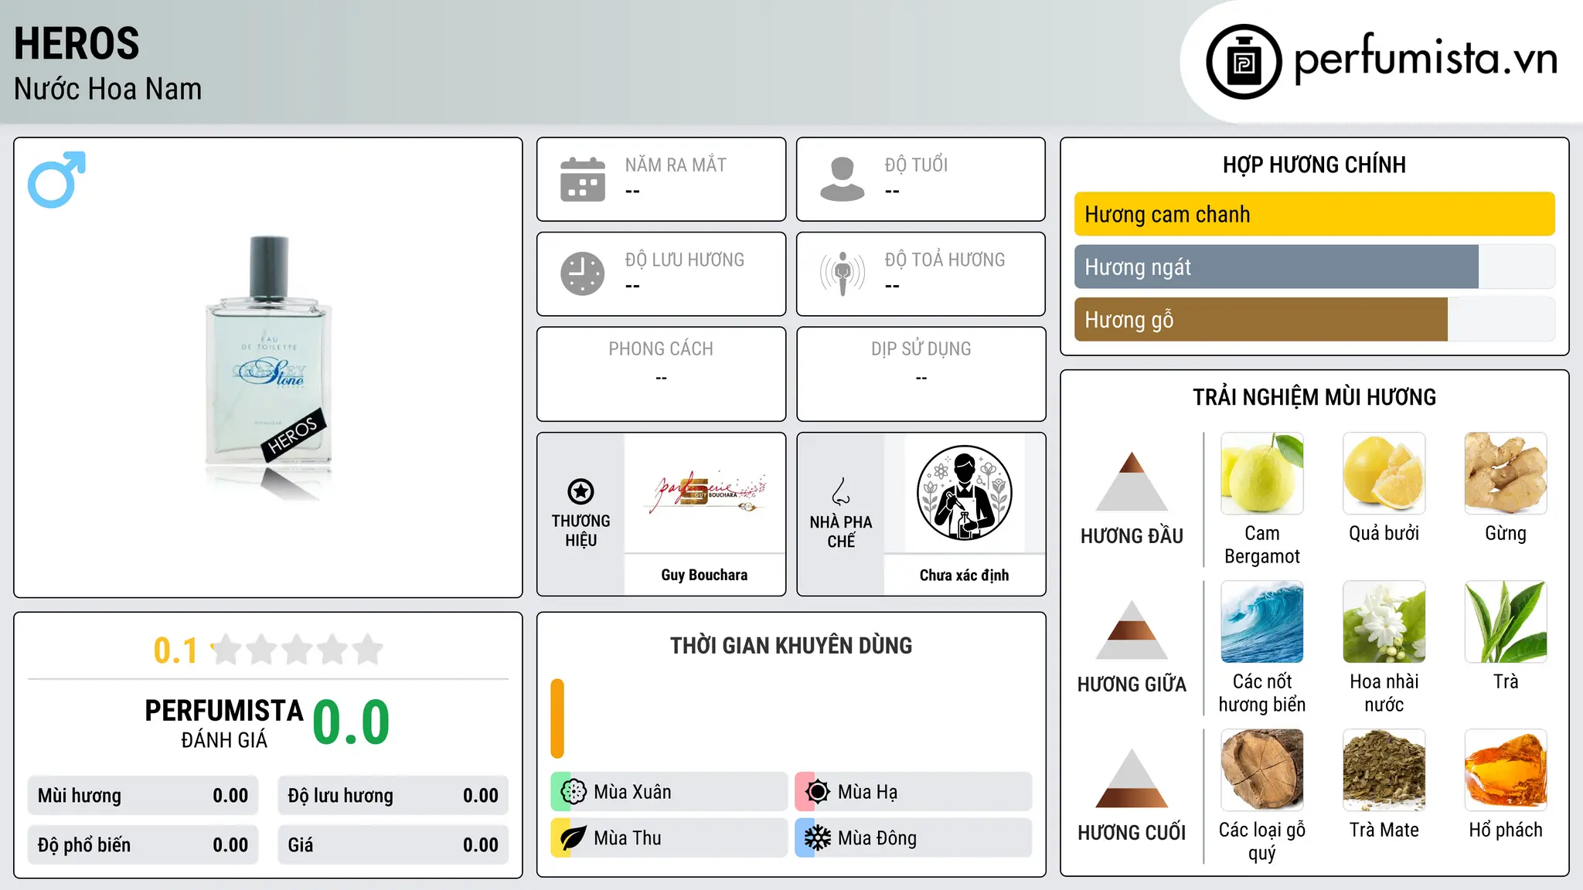The width and height of the screenshot is (1583, 890).
Task: Click the perfumista.vn bottle logo icon
Action: tap(1244, 62)
